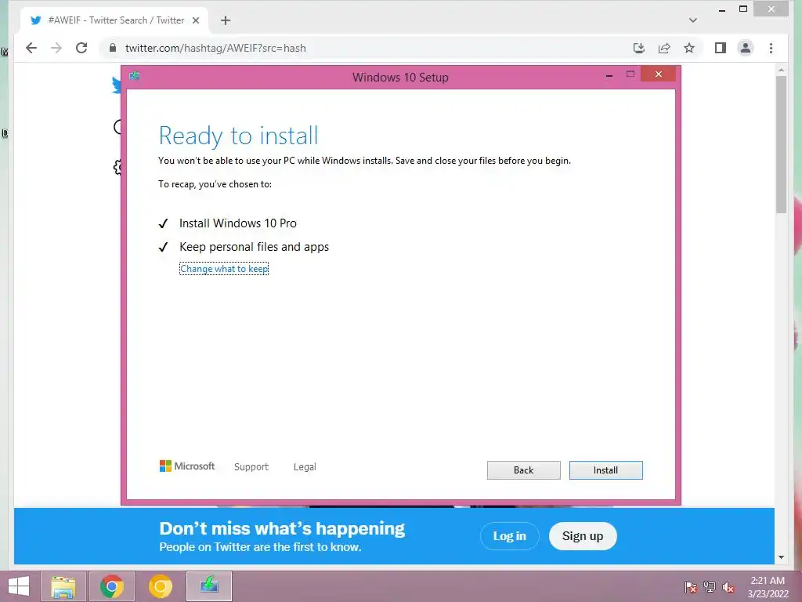Click the Windows 10 Setup title bar icon
This screenshot has height=602, width=802.
135,76
